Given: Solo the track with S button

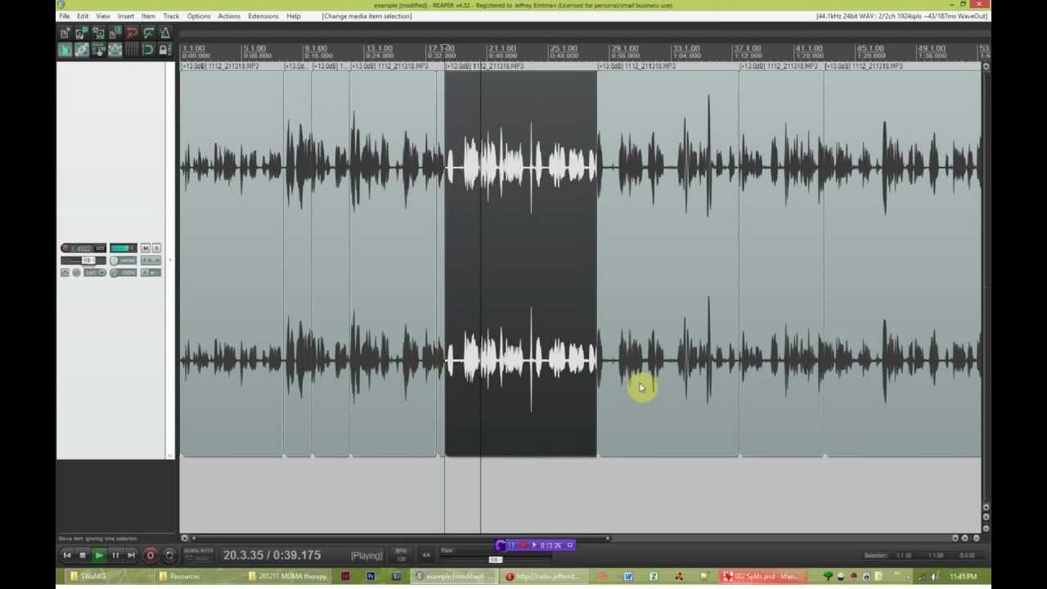Looking at the screenshot, I should pos(156,248).
